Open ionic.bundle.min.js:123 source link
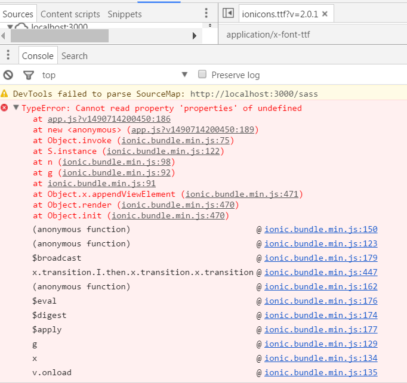The image size is (407, 383). [x=321, y=243]
